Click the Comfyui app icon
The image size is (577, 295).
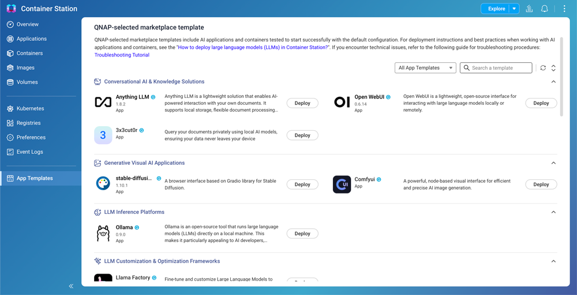pyautogui.click(x=342, y=184)
